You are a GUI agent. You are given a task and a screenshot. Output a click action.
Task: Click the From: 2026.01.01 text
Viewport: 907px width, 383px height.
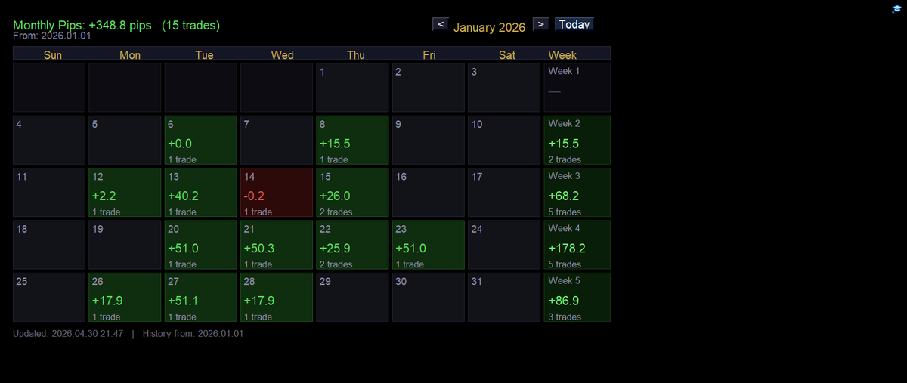(x=51, y=36)
